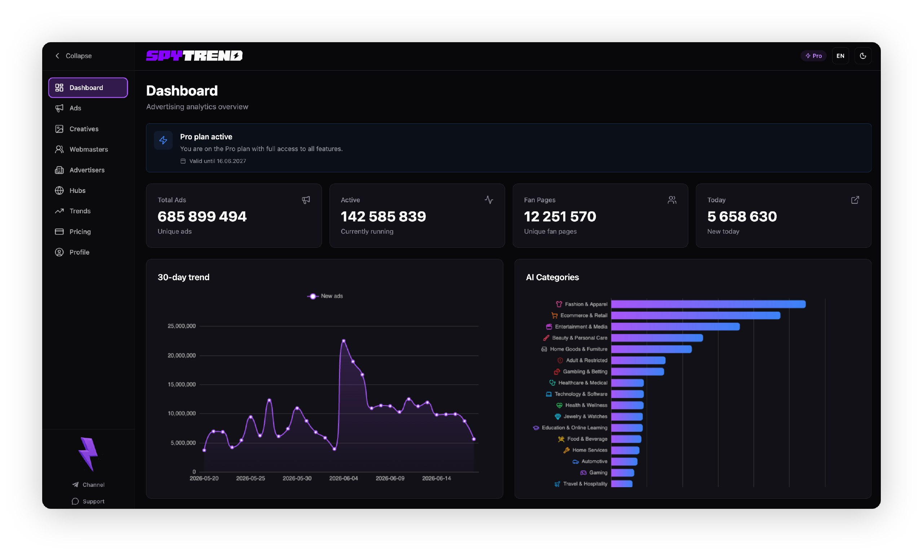Click the Travel & Hospitality plane icon
The width and height of the screenshot is (923, 551).
557,484
